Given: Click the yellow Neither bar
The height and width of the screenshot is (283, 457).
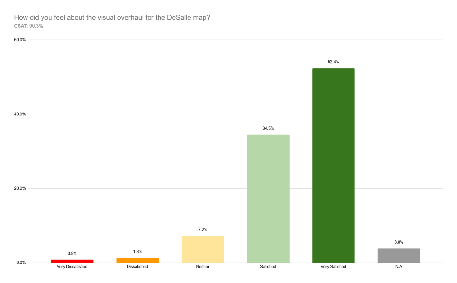Looking at the screenshot, I should (x=203, y=249).
